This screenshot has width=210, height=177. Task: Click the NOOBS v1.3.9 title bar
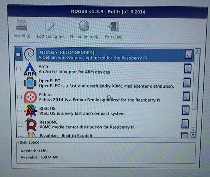[108, 12]
